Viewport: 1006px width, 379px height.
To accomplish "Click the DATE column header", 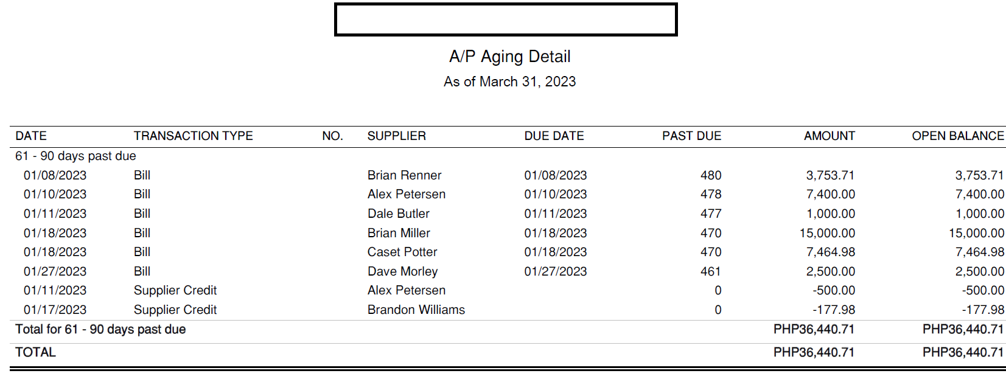I will [31, 136].
